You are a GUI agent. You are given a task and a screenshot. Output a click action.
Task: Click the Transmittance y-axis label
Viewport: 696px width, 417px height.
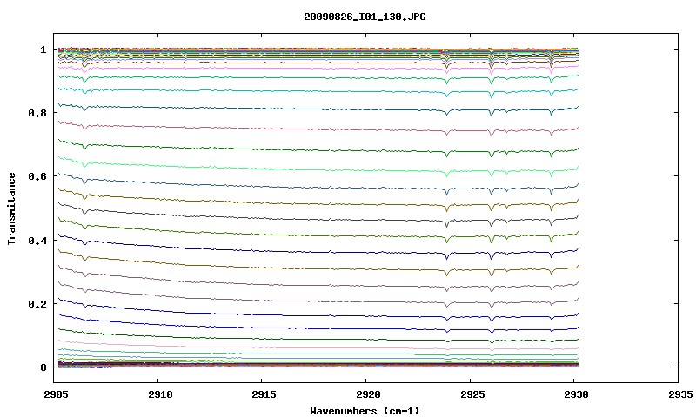tap(11, 208)
